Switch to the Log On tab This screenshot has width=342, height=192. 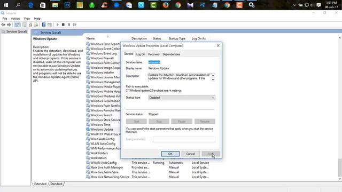point(141,54)
